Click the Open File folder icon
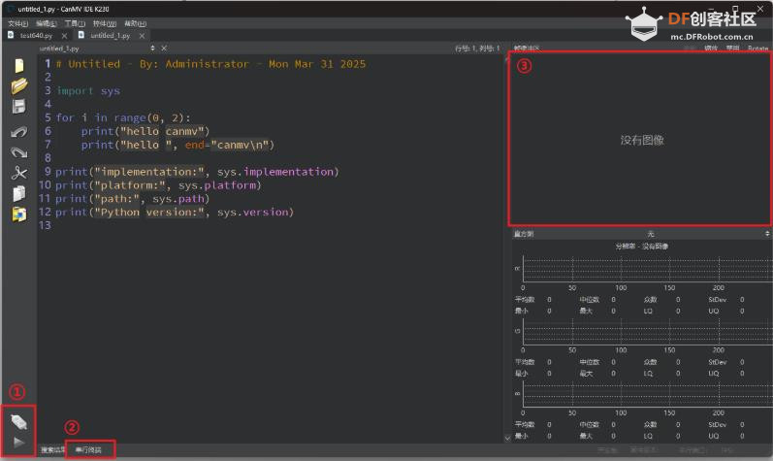The width and height of the screenshot is (773, 461). coord(18,86)
